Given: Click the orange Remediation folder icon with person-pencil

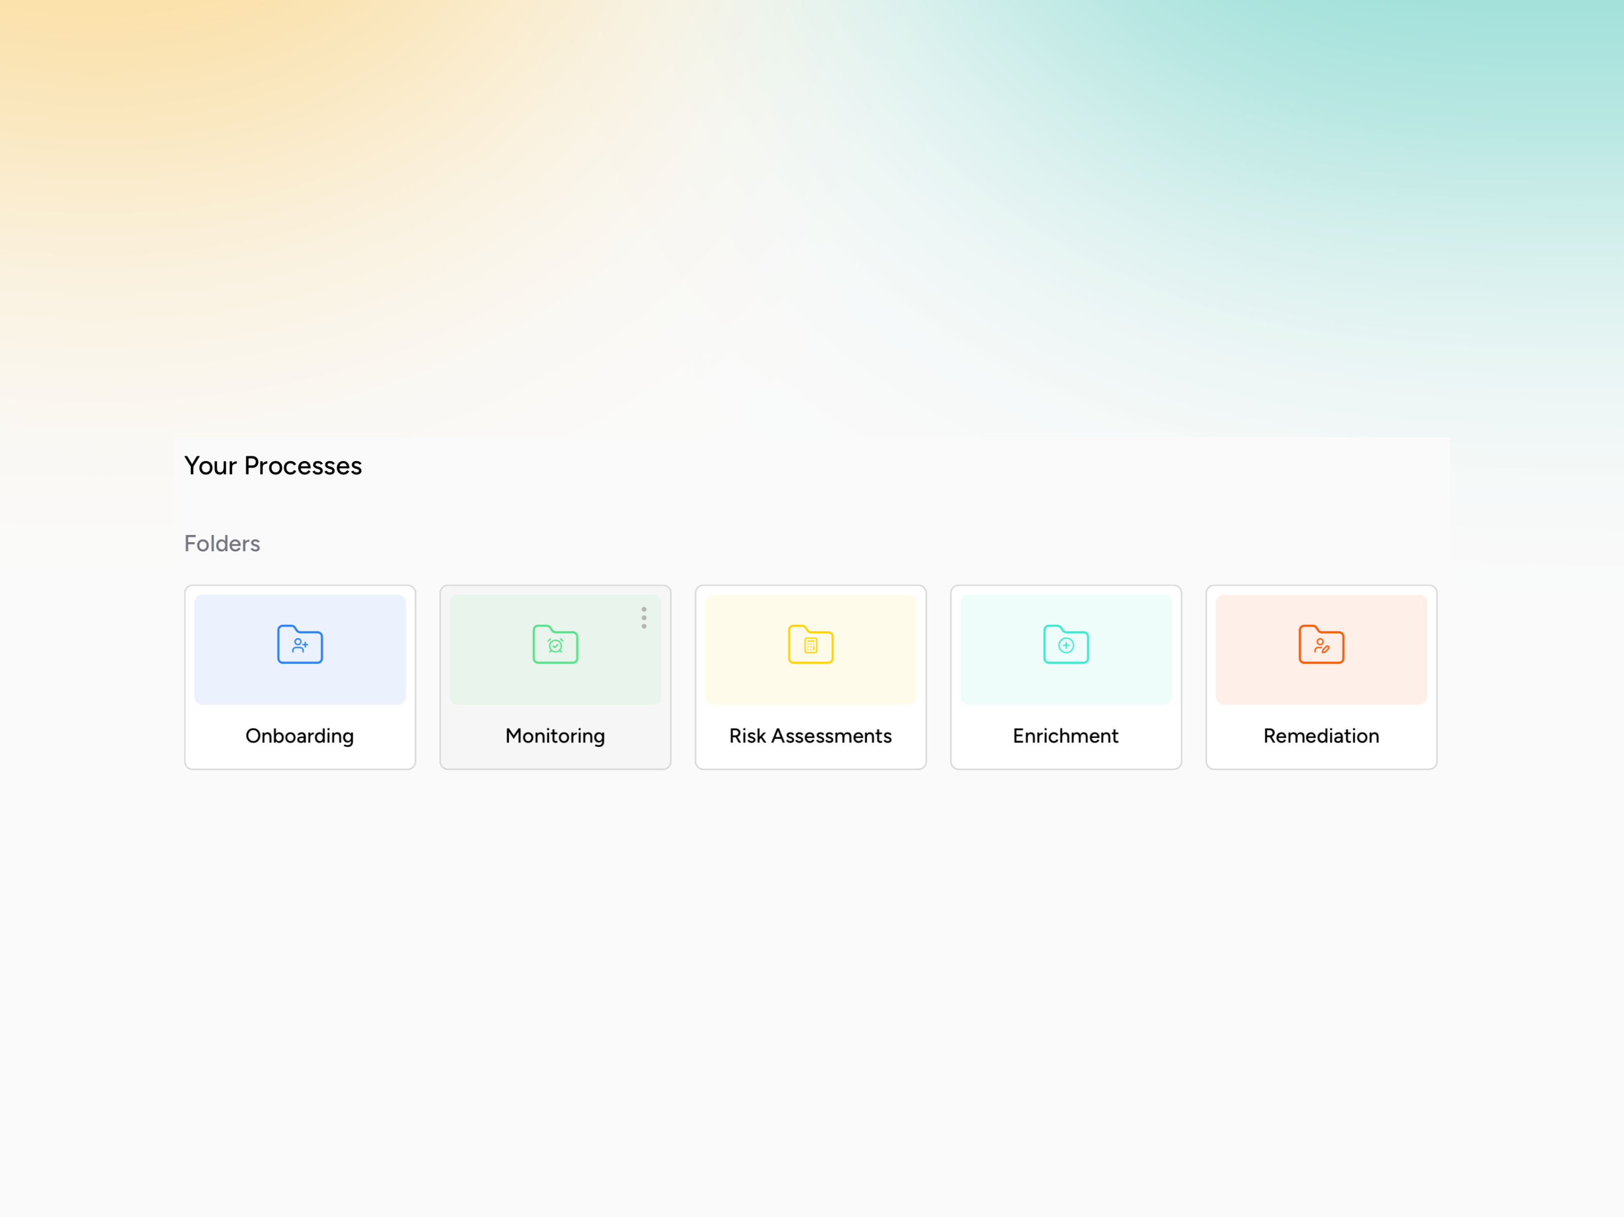Looking at the screenshot, I should tap(1321, 645).
